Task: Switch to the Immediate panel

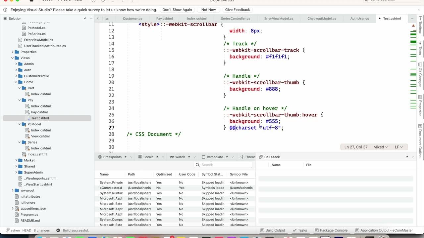Action: click(x=215, y=157)
